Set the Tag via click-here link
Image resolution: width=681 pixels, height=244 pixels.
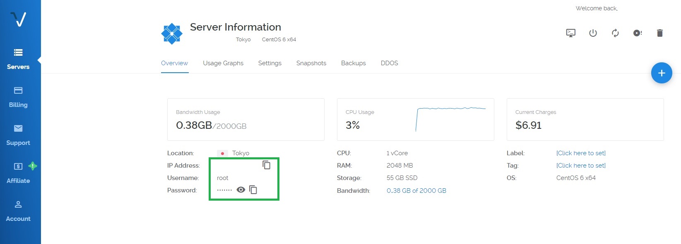tap(581, 166)
